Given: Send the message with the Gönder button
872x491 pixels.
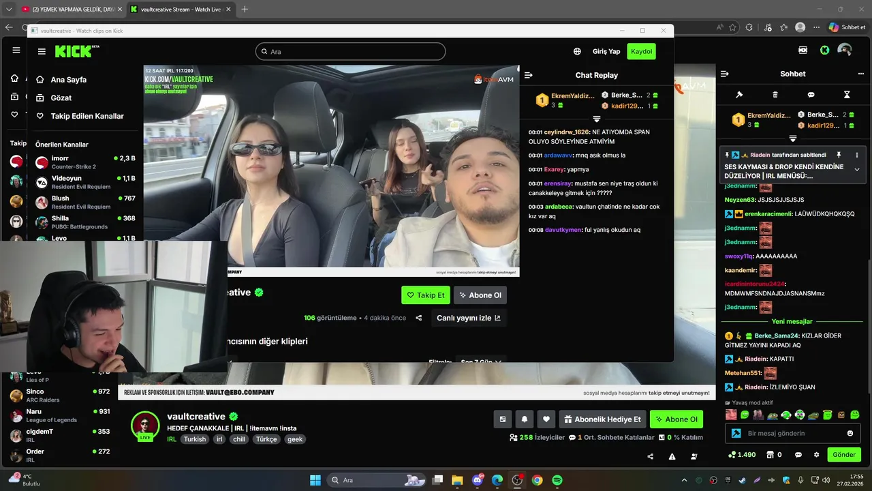Looking at the screenshot, I should [844, 455].
